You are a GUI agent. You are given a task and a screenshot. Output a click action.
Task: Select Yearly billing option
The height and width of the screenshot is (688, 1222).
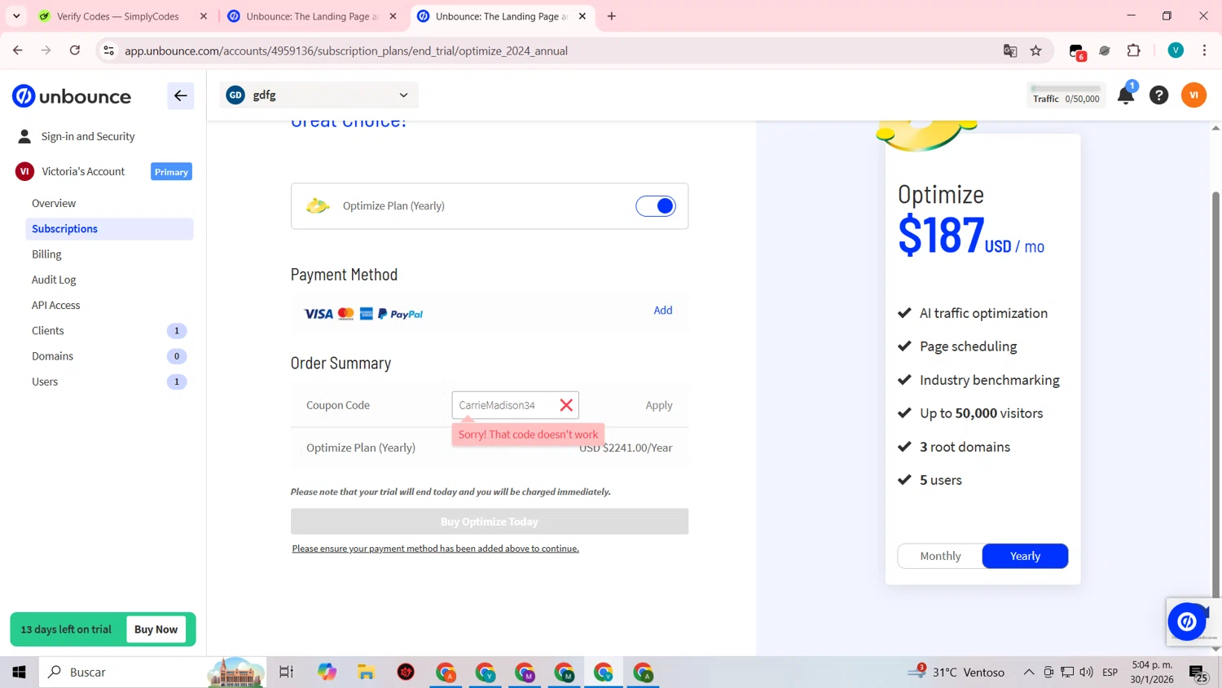[x=1025, y=556]
